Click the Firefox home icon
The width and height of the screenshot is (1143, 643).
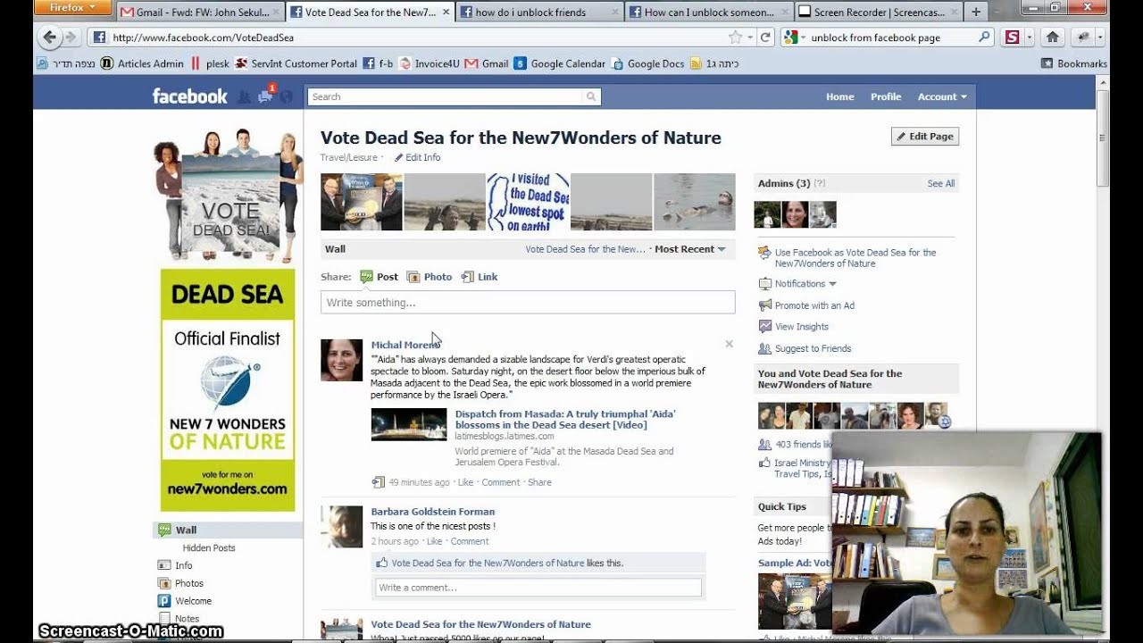pos(1052,38)
